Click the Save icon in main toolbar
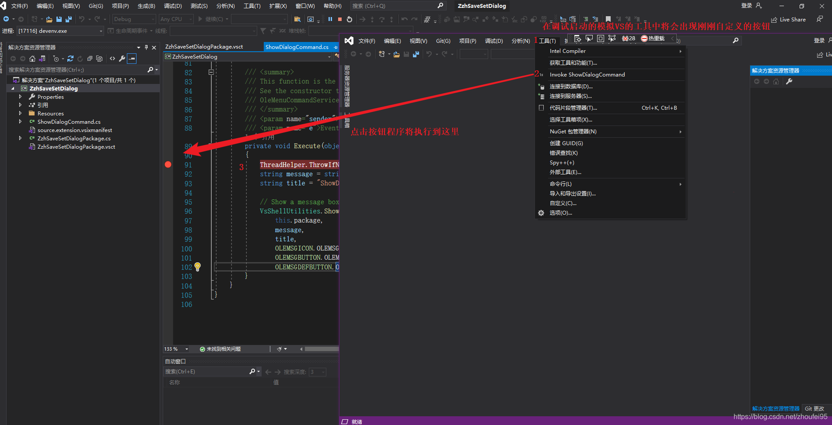 click(59, 19)
